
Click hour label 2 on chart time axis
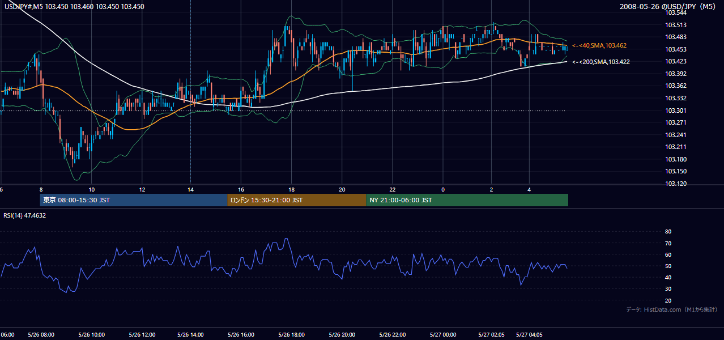coord(492,189)
